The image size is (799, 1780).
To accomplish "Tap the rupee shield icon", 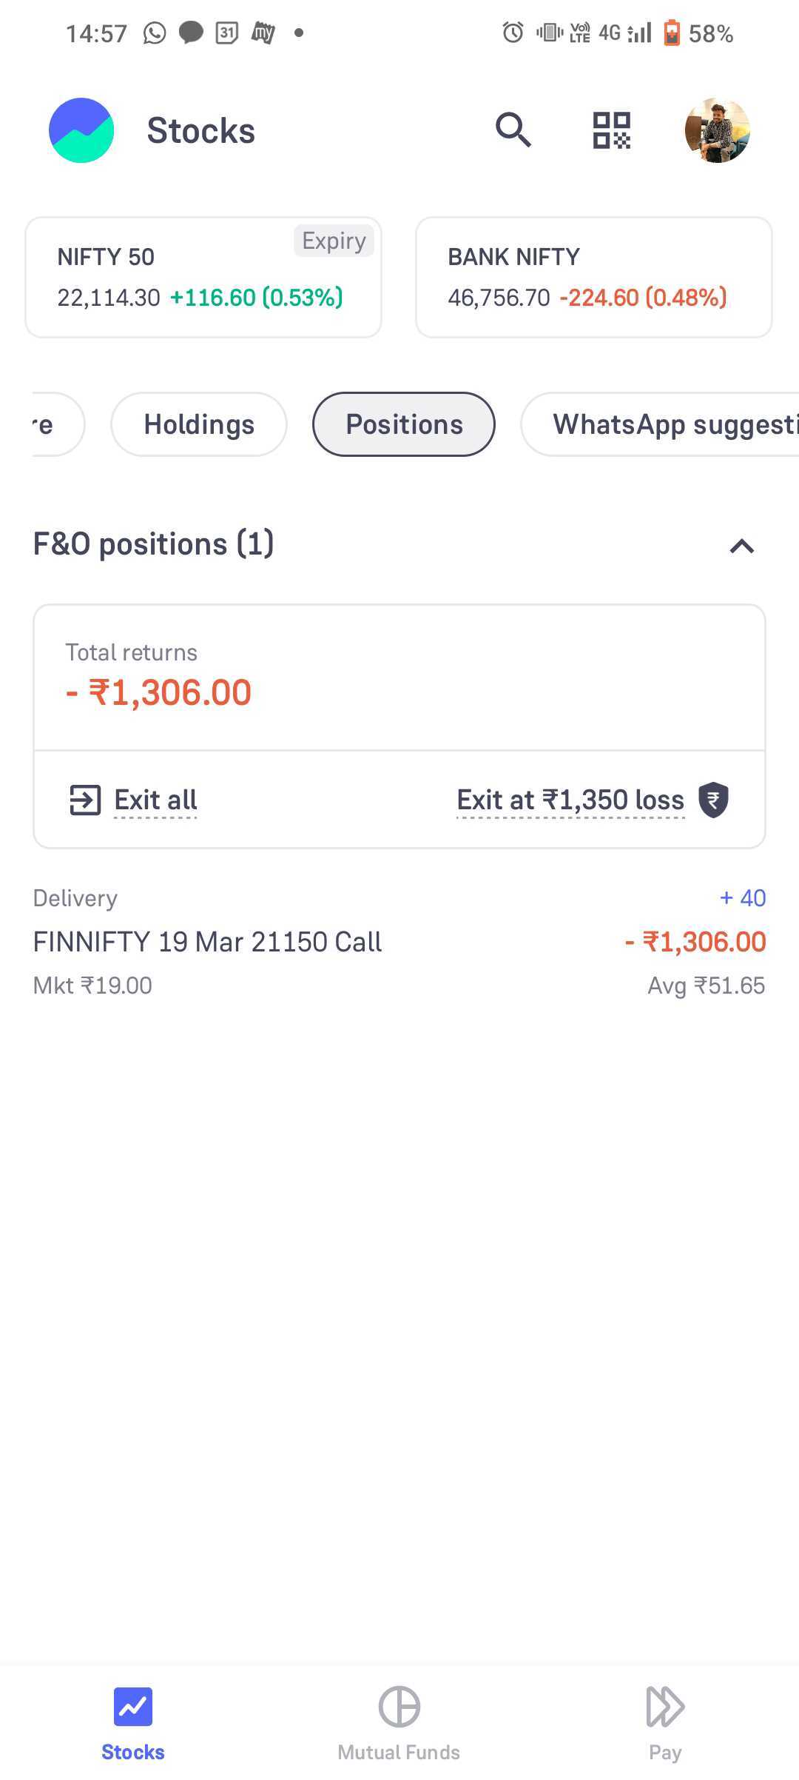I will pyautogui.click(x=714, y=800).
